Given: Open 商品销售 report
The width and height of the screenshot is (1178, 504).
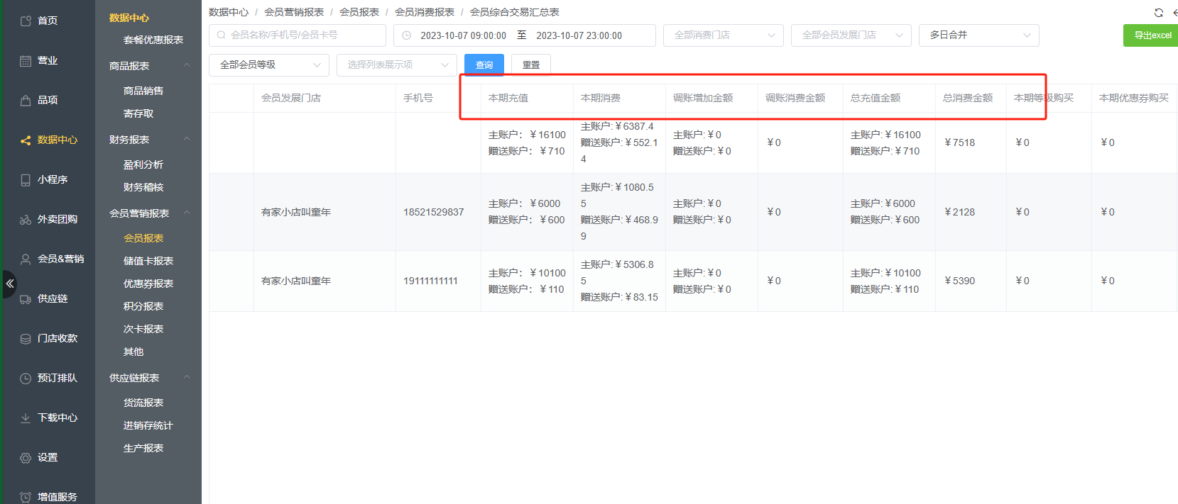Looking at the screenshot, I should click(x=143, y=91).
